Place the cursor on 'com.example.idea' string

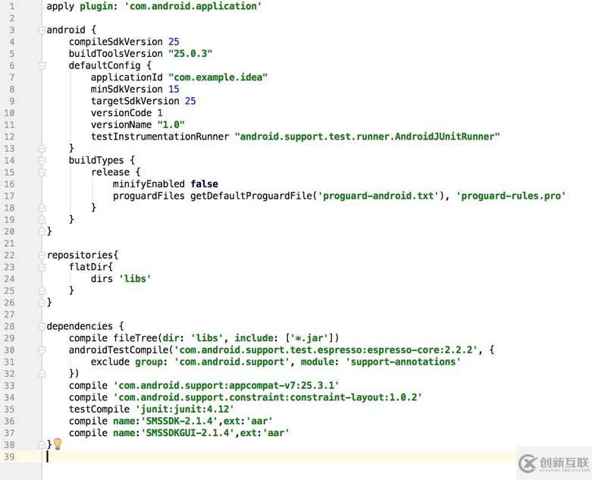[218, 77]
